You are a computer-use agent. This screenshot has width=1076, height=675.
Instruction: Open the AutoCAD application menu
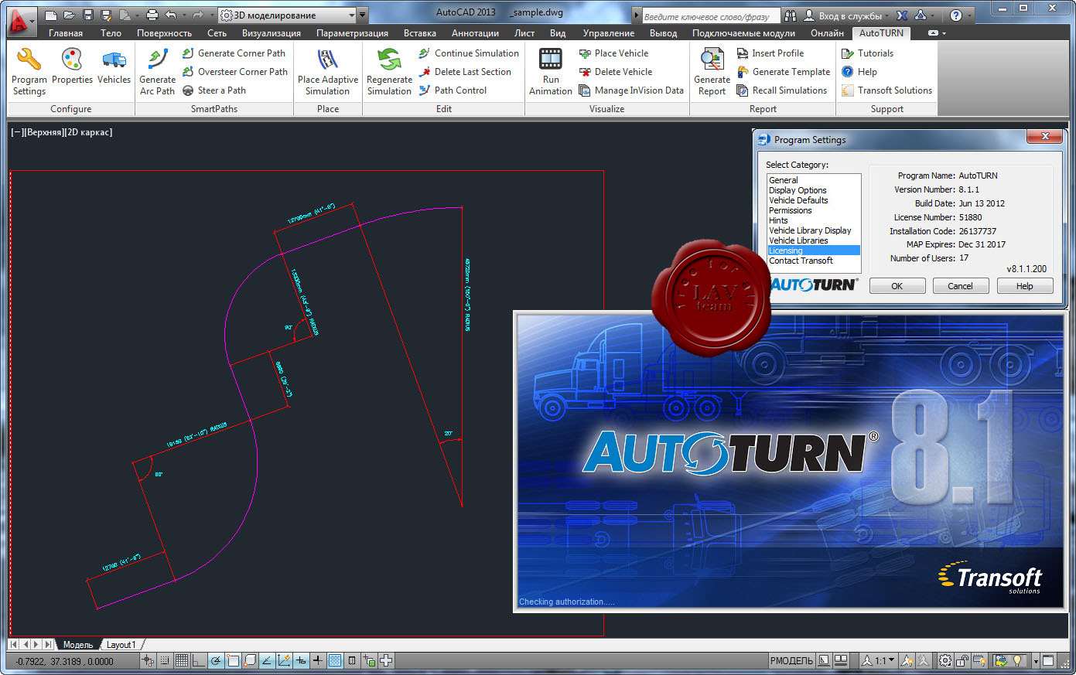point(23,23)
